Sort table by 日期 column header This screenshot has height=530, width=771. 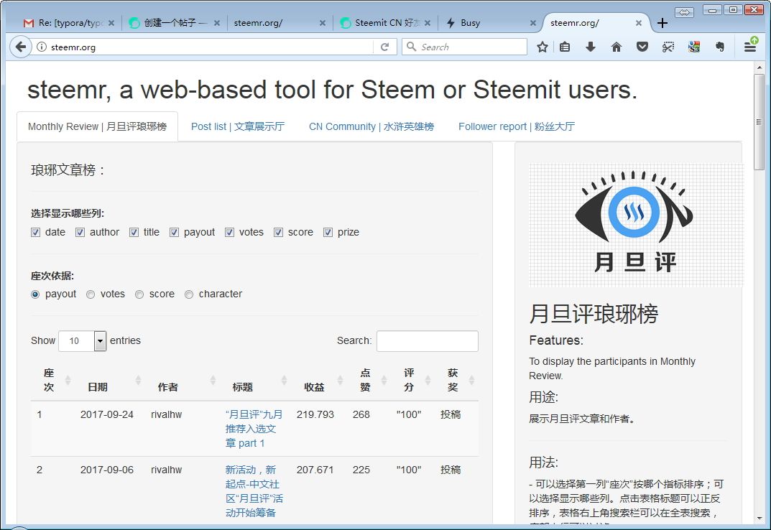[98, 387]
